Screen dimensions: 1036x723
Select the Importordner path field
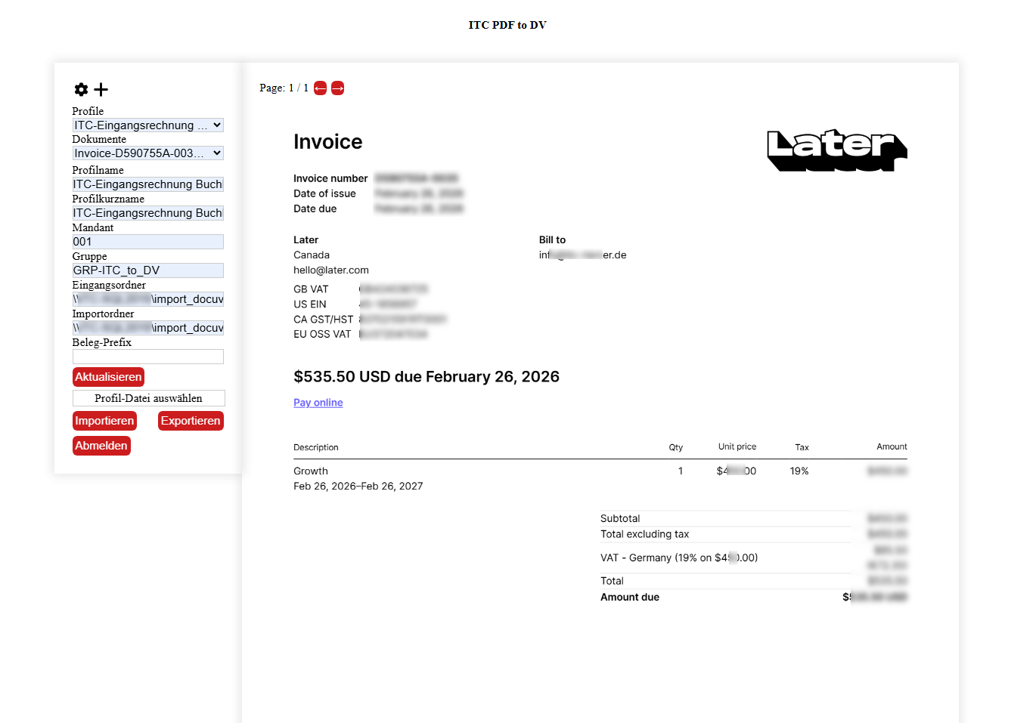(147, 327)
